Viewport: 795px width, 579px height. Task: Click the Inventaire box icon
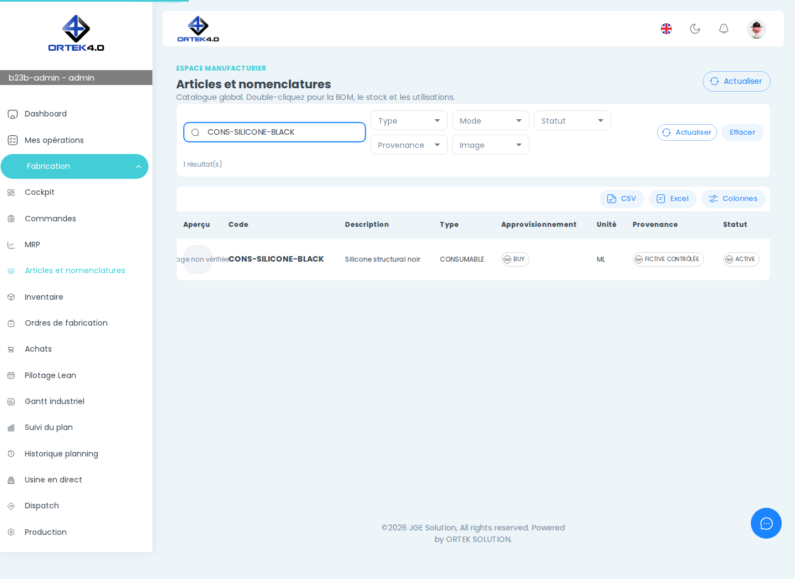coord(11,297)
